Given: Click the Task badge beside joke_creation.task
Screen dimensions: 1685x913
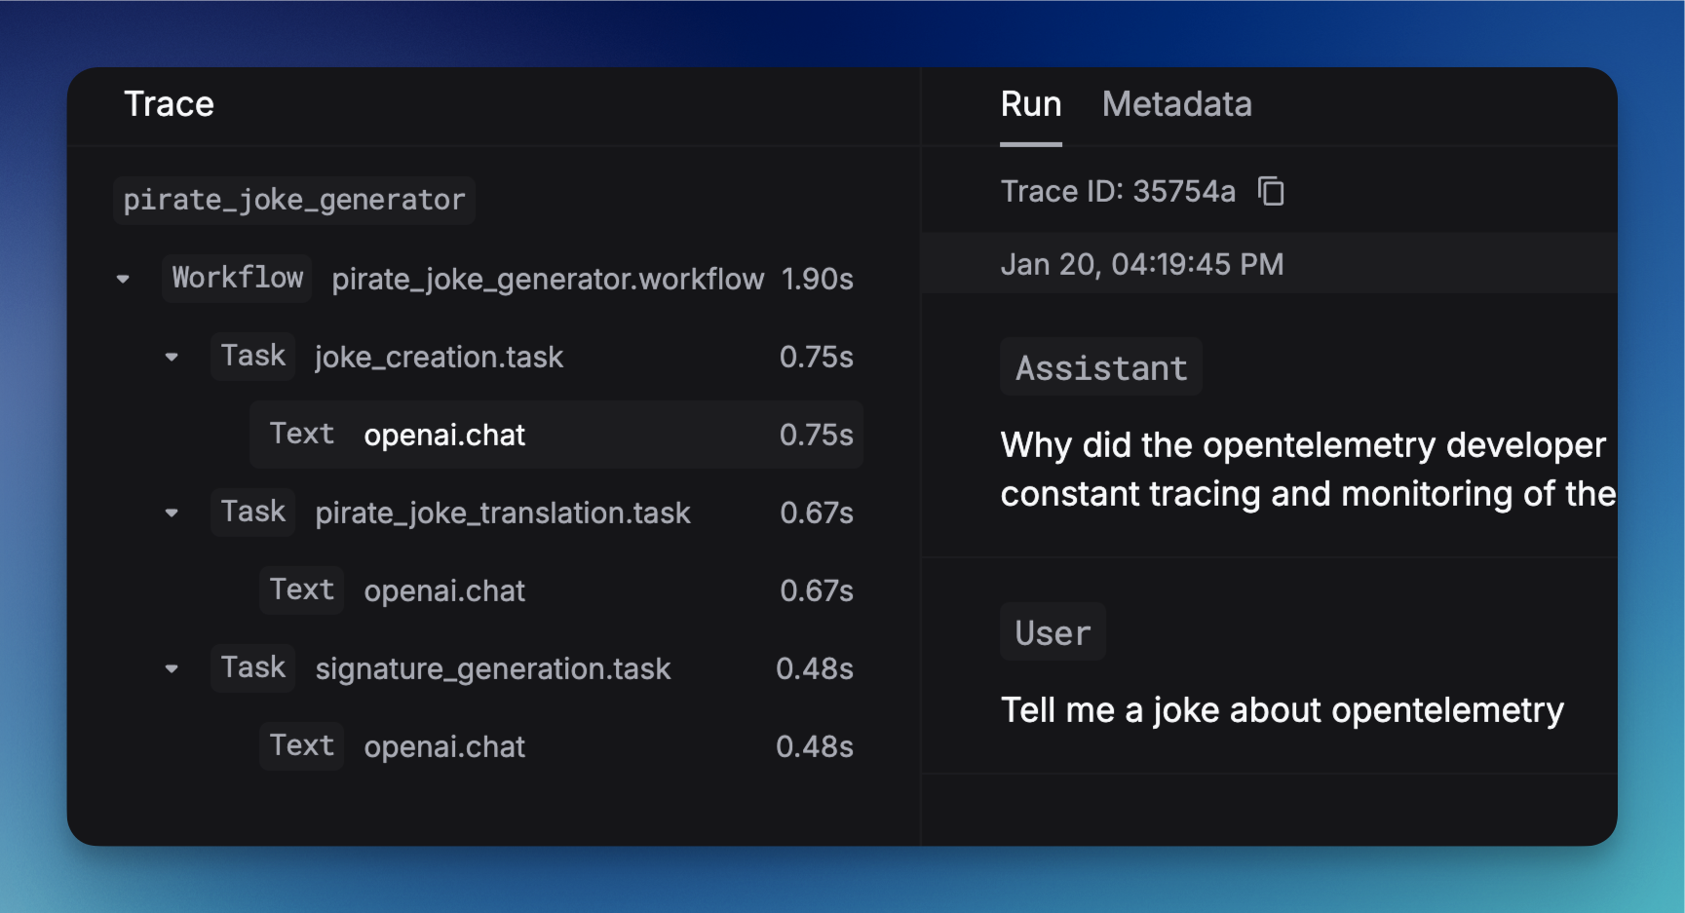Looking at the screenshot, I should click(252, 357).
